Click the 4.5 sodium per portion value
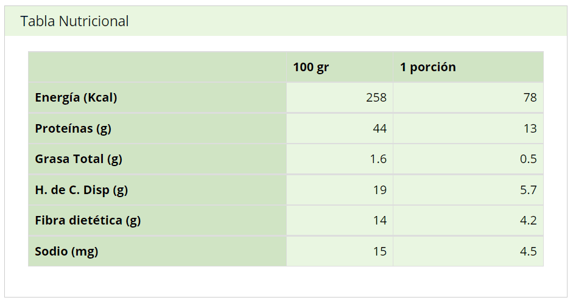Viewport: 573px width, 303px height. tap(529, 251)
